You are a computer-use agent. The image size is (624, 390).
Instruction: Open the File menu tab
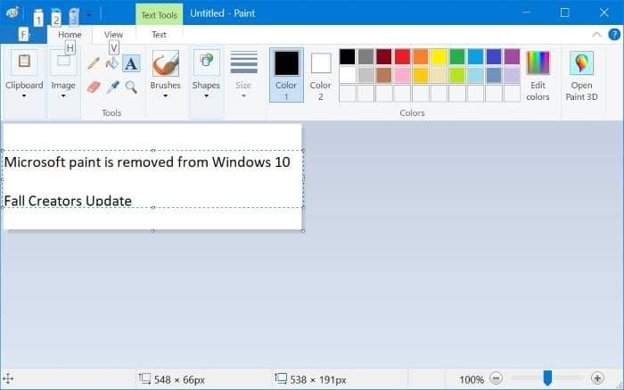tap(23, 35)
